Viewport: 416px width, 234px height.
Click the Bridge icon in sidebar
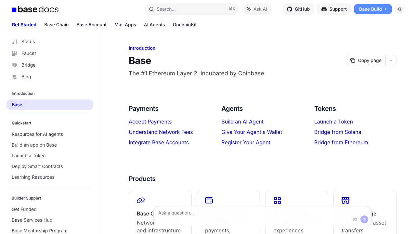pos(14,65)
